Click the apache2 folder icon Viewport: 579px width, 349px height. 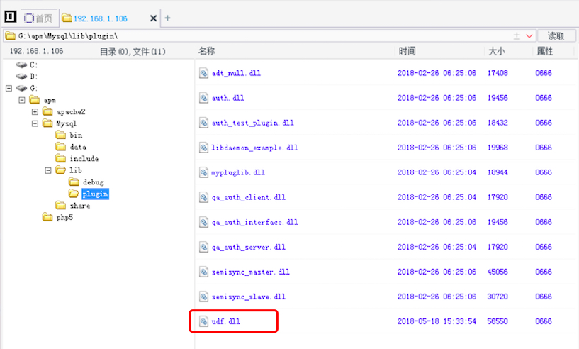[x=47, y=111]
